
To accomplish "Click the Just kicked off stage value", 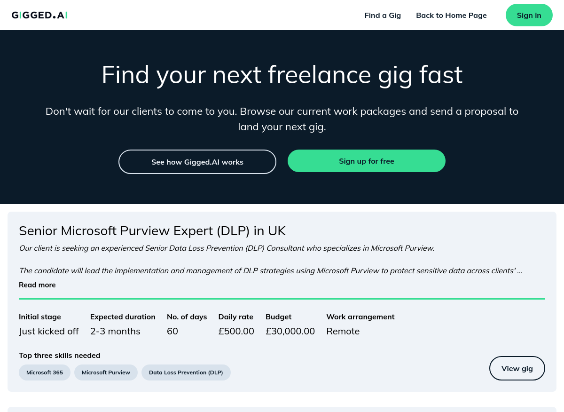I will click(49, 331).
